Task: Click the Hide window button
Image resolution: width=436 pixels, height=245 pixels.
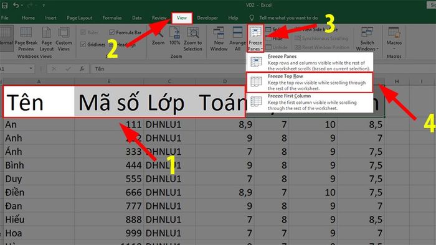Action: pos(274,39)
